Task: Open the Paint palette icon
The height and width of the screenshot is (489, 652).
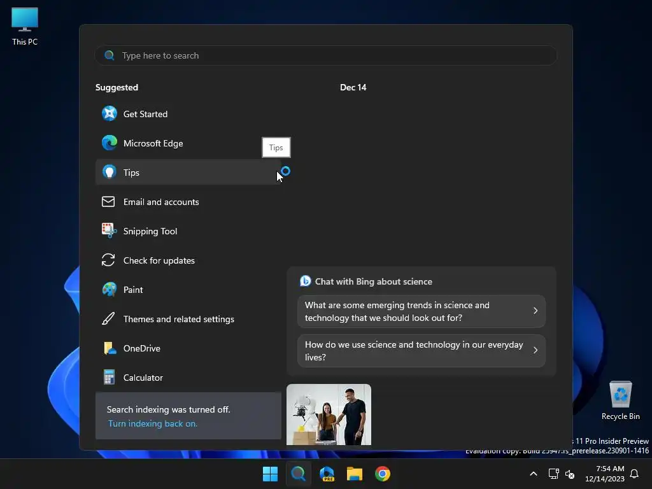Action: 110,290
